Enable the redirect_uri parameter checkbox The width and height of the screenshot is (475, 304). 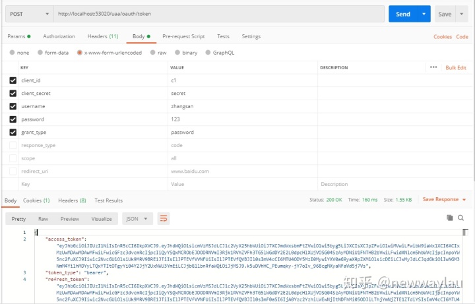13,171
